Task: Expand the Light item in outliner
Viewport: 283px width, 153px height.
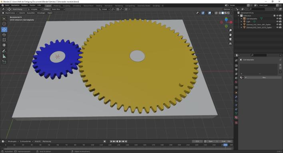Action: [x=241, y=22]
